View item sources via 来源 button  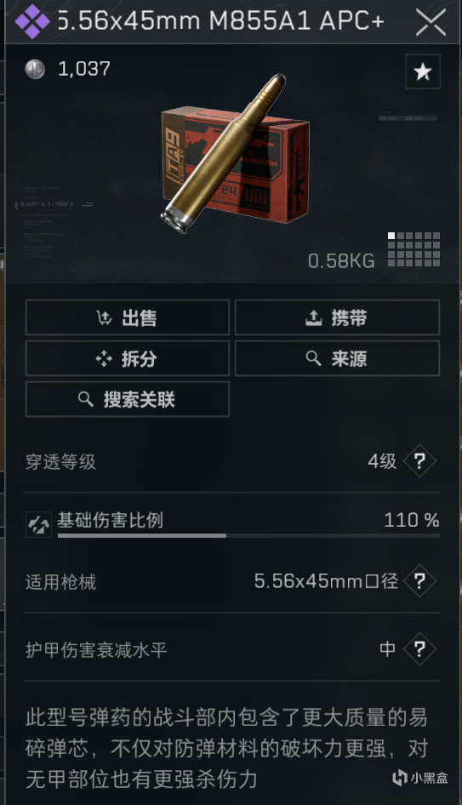tap(337, 358)
